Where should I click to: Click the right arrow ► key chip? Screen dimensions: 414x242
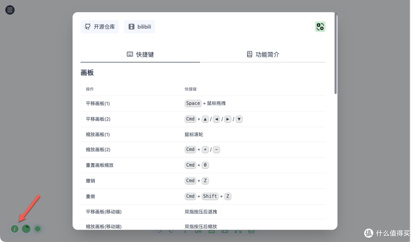coord(228,119)
